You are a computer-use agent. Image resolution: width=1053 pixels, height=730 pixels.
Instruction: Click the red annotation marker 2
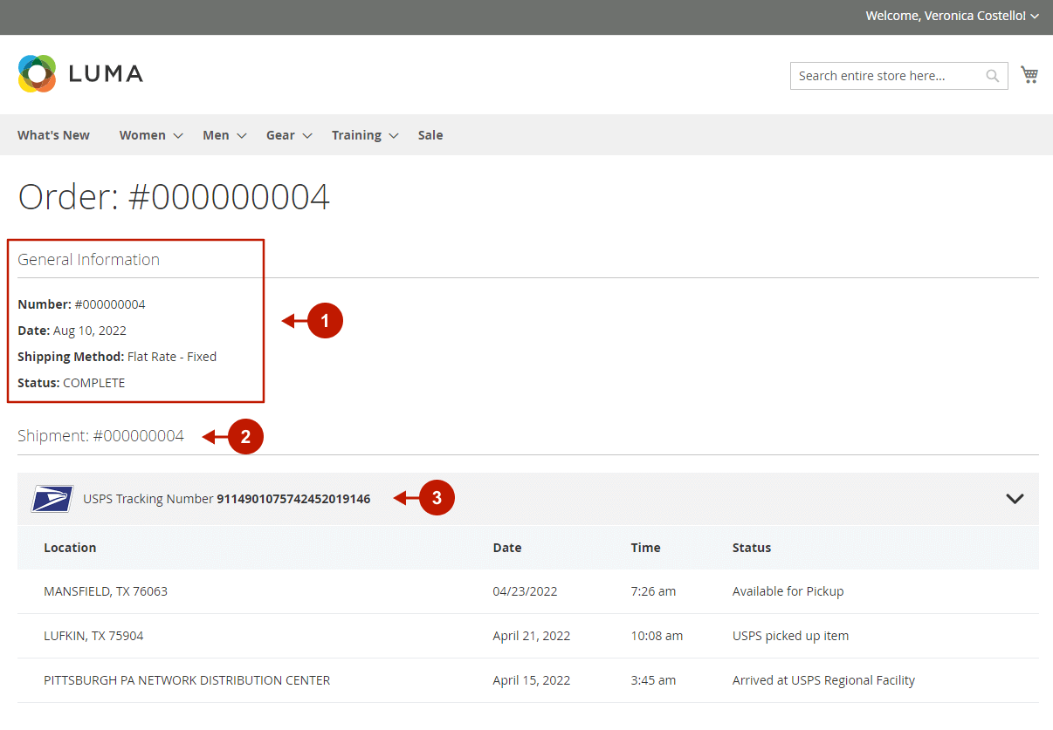coord(245,437)
